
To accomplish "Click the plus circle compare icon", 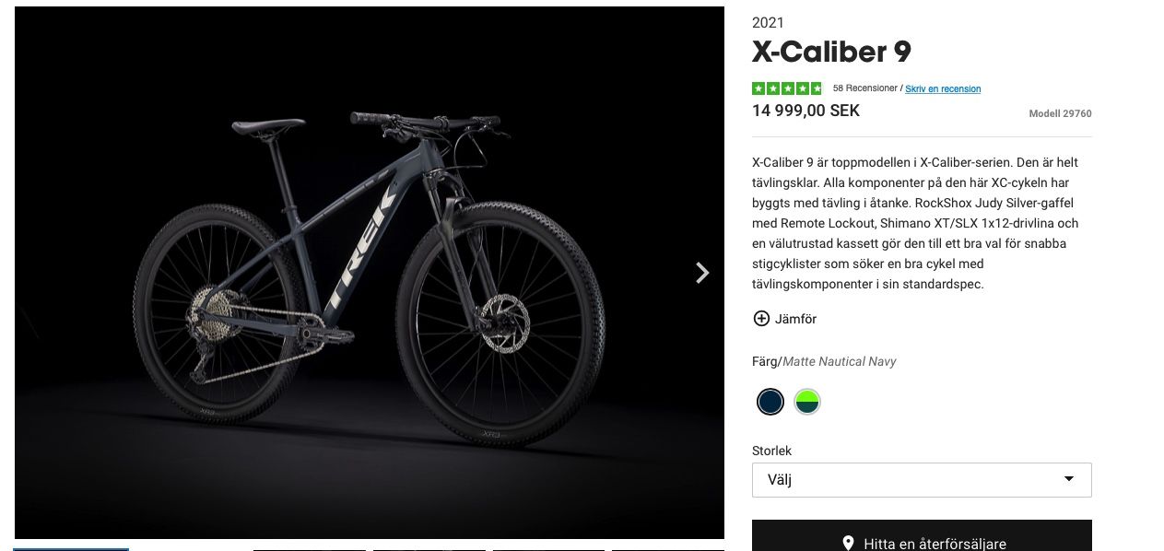I will [x=761, y=319].
